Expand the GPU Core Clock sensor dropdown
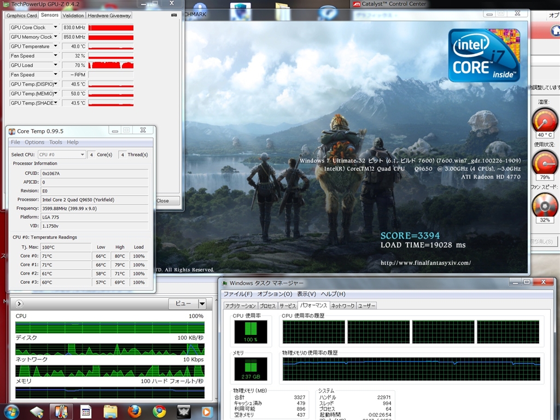 (55, 27)
